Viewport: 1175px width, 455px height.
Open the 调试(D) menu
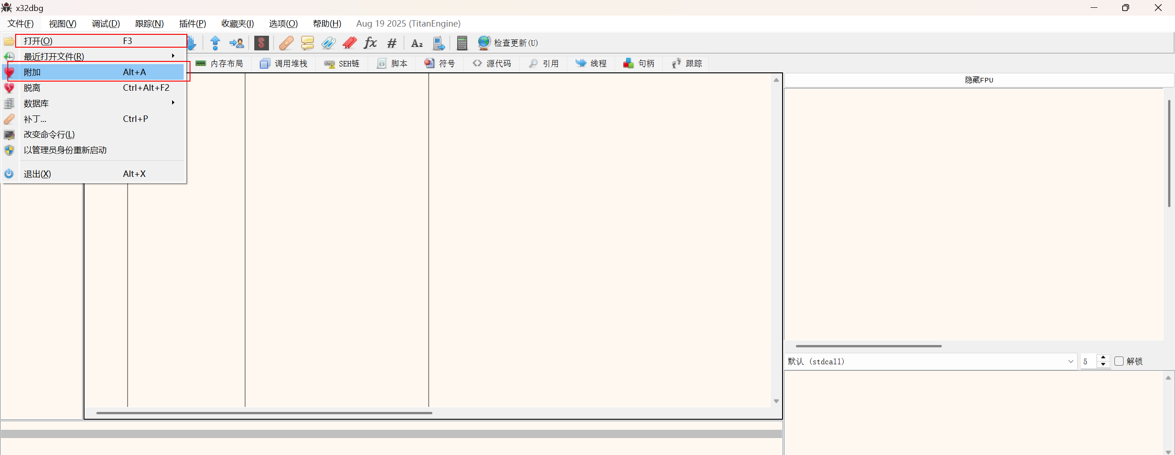106,23
